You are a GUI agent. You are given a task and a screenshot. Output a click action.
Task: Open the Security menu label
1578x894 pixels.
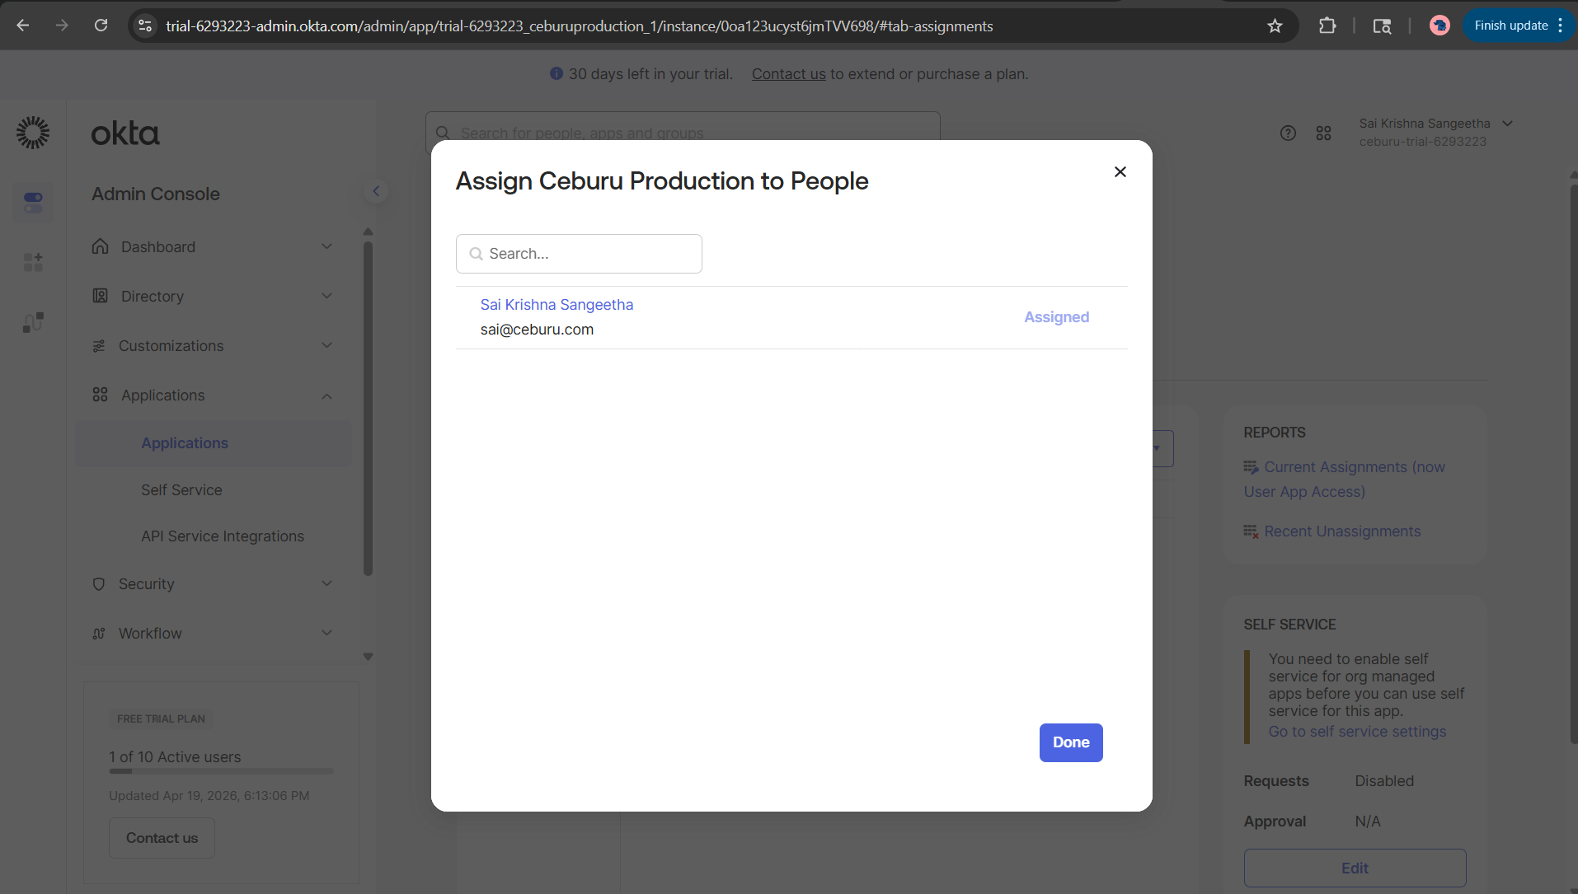(147, 584)
